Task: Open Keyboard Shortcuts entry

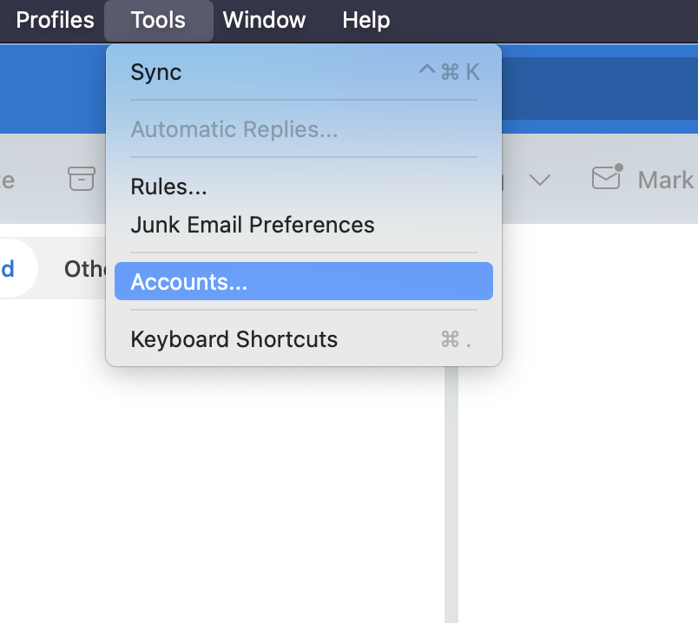Action: click(x=304, y=339)
